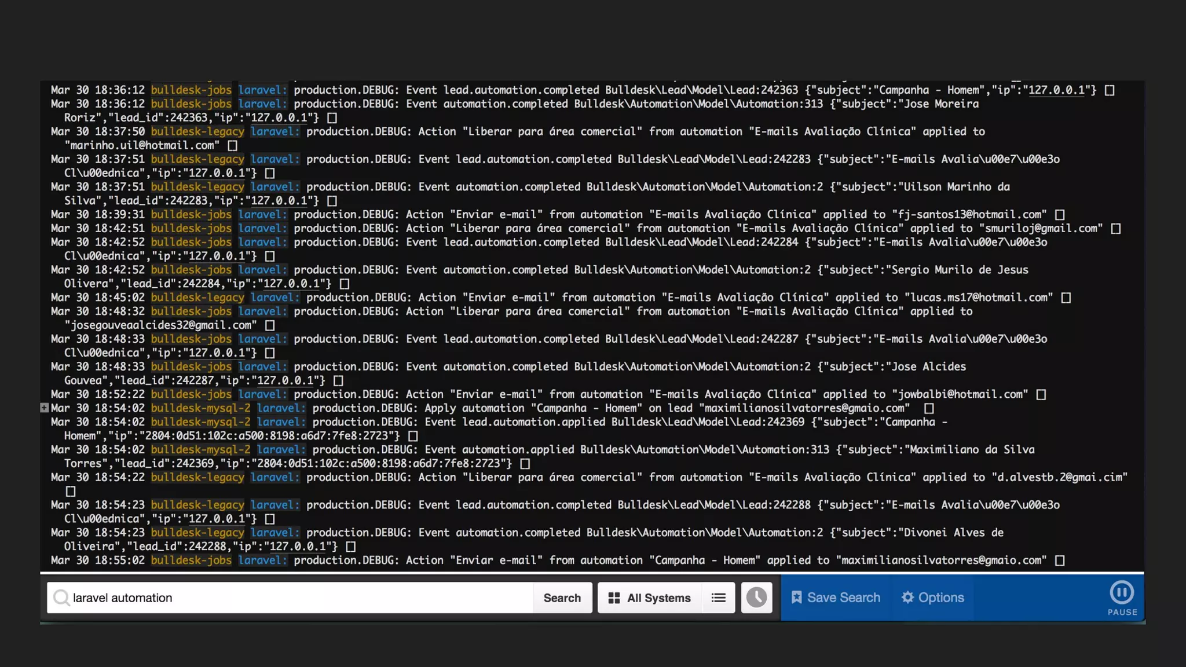Click context square after lucas.ms17@hotmail.com line
The width and height of the screenshot is (1186, 667).
click(x=1066, y=298)
